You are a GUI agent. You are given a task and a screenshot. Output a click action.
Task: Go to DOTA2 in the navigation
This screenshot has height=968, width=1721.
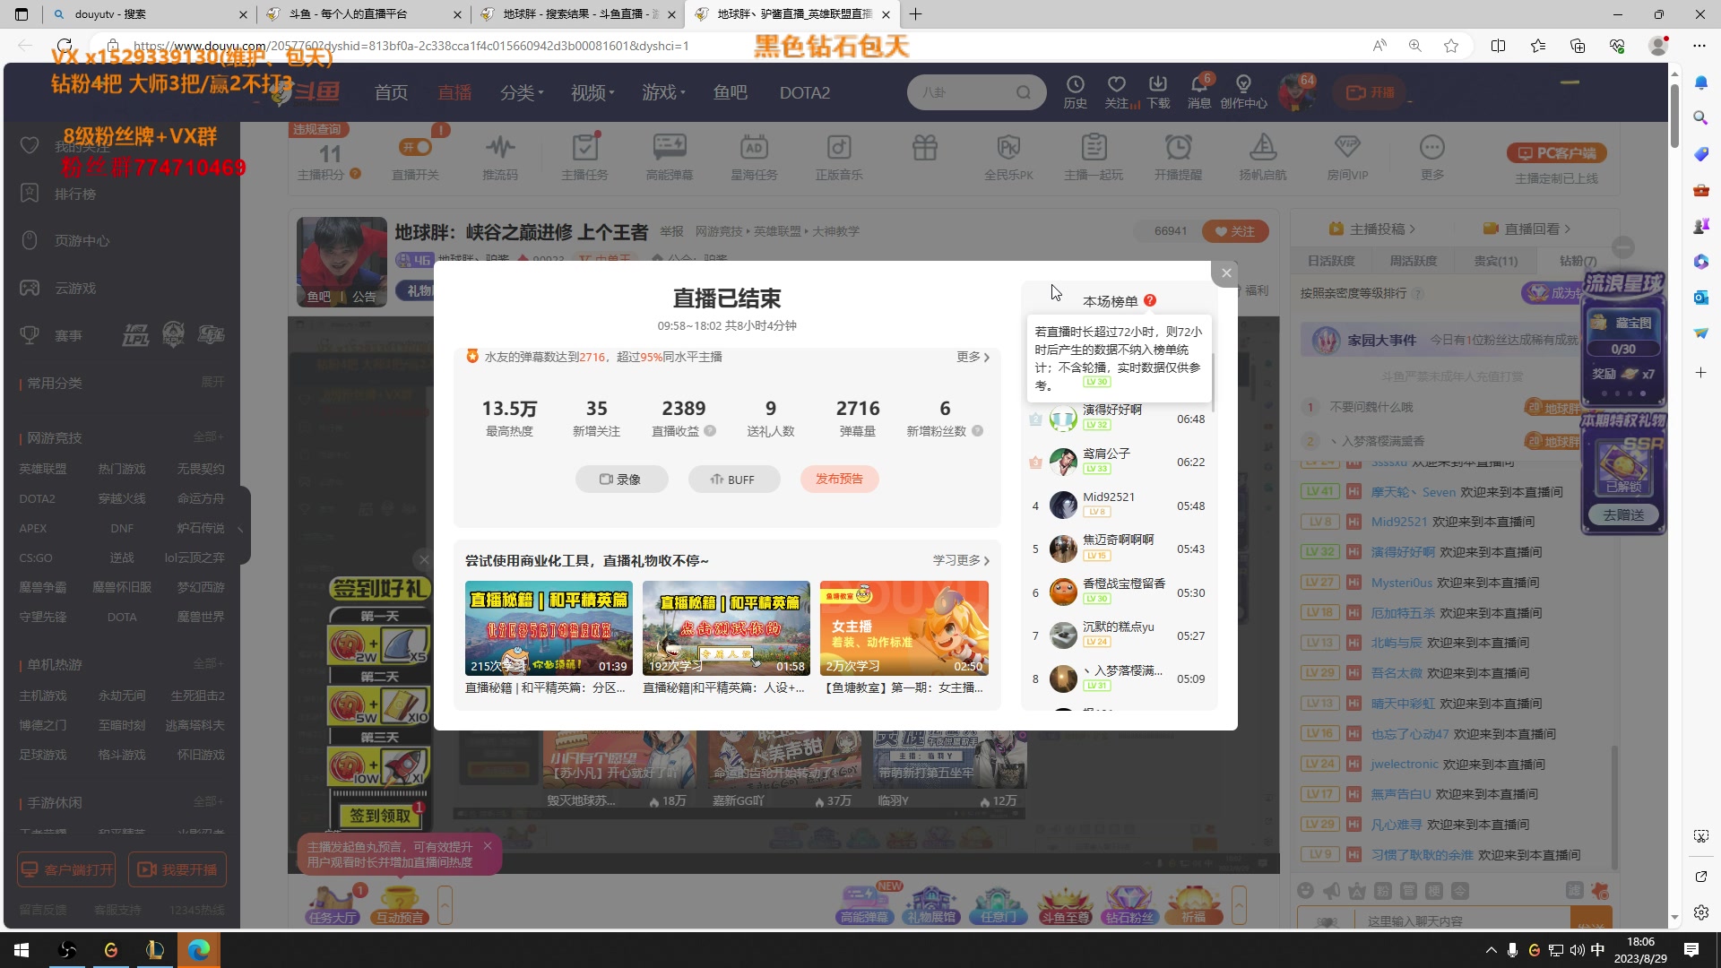pyautogui.click(x=804, y=92)
